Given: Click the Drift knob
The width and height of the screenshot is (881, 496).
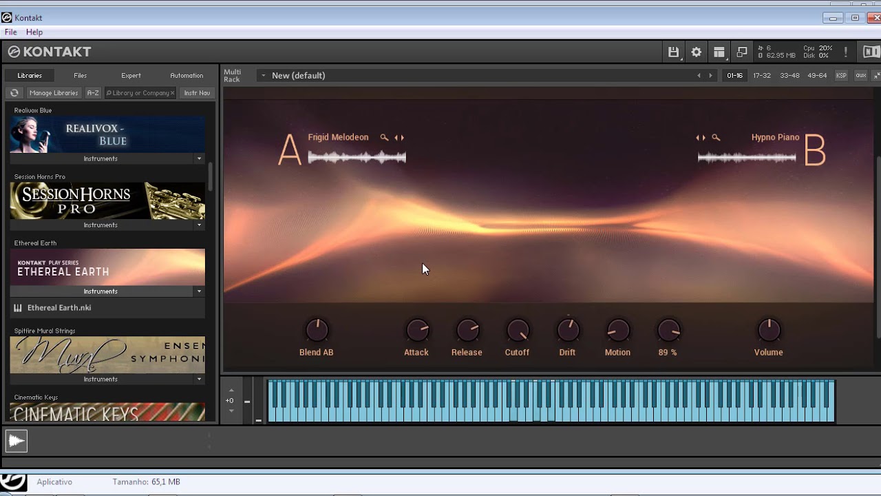Looking at the screenshot, I should click(x=567, y=331).
